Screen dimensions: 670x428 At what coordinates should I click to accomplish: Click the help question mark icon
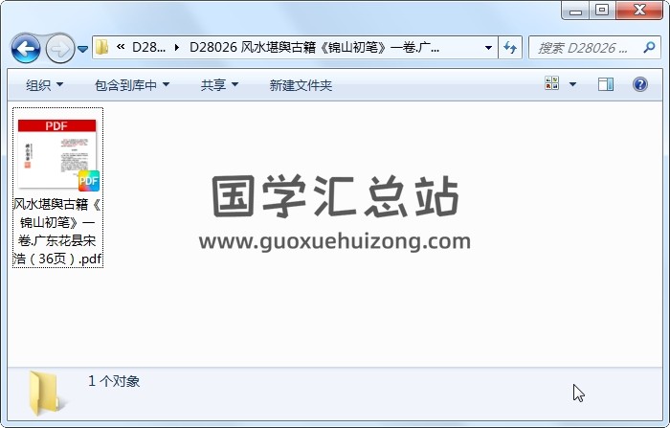click(x=639, y=84)
